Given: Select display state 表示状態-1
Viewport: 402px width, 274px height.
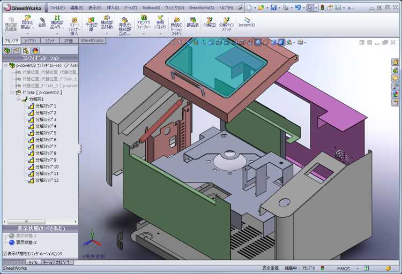Looking at the screenshot, I should pos(12,235).
